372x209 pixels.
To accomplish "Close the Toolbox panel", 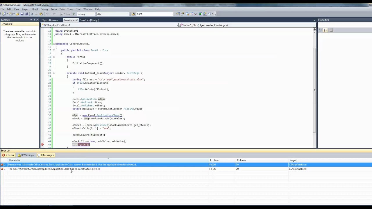I will pos(37,20).
